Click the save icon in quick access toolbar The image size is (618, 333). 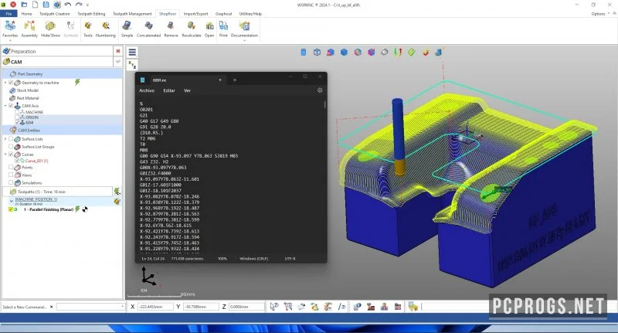point(46,5)
